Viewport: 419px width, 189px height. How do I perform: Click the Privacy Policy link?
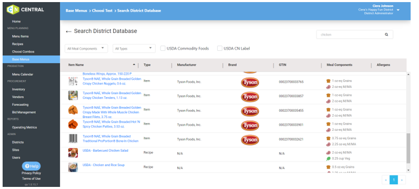tap(31, 173)
